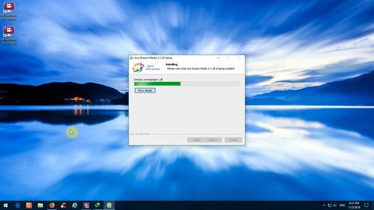Open the second BB FlashBack Pro desktop shortcut
This screenshot has height=210, width=374.
pos(9,35)
